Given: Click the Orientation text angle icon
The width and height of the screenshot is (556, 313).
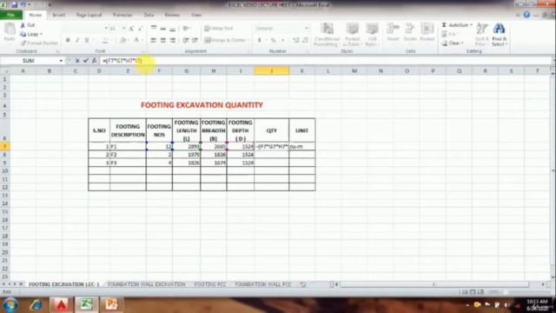Looking at the screenshot, I should pos(187,29).
